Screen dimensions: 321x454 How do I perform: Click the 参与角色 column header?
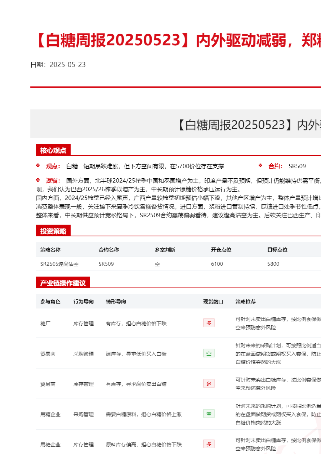pyautogui.click(x=50, y=302)
